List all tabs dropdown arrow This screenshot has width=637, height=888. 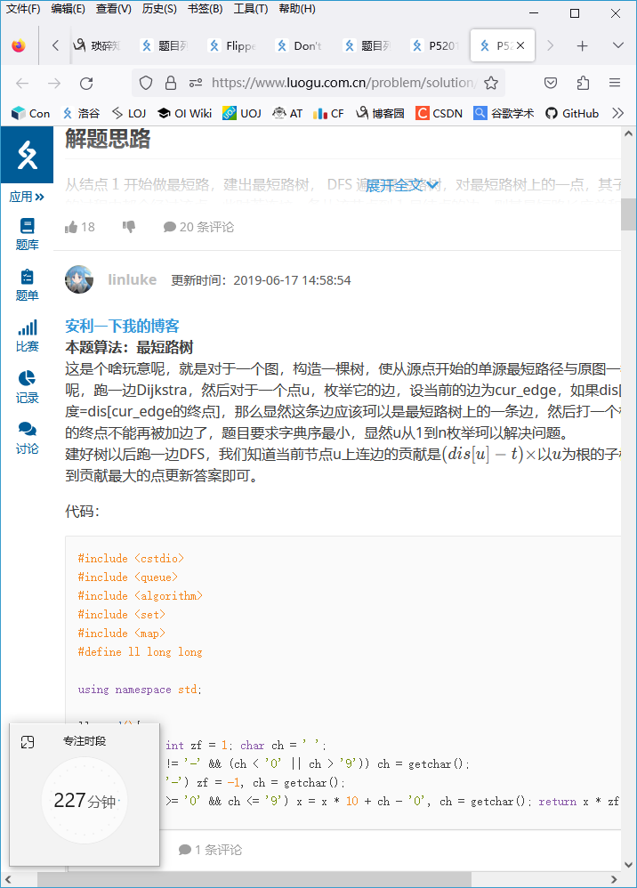coord(617,45)
